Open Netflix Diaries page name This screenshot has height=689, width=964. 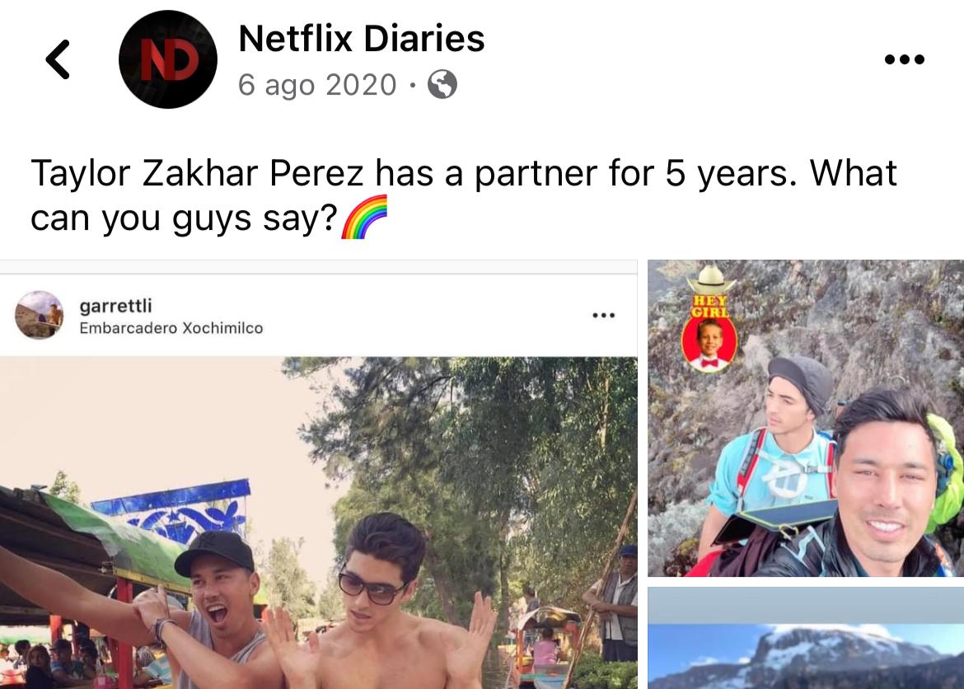tap(362, 39)
